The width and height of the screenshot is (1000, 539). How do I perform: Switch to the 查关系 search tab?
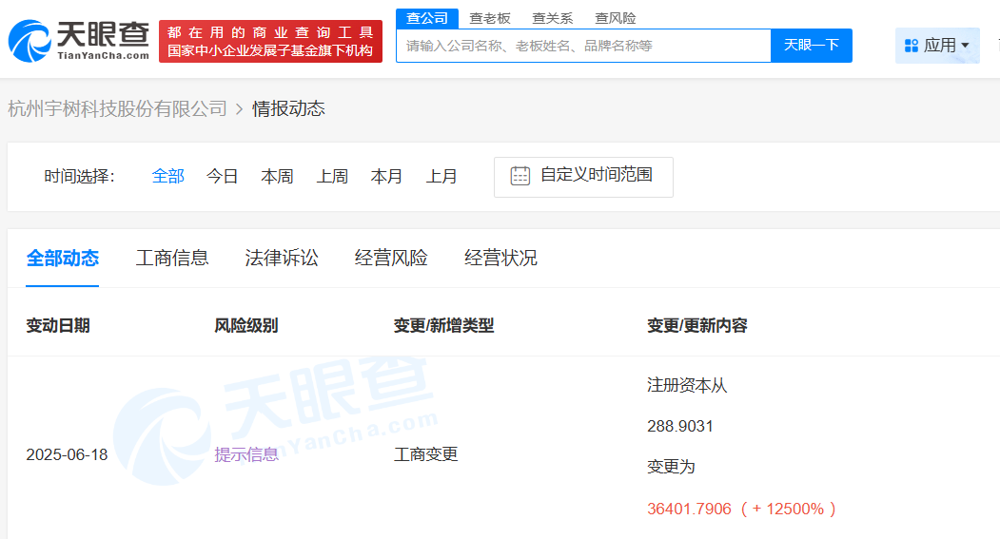tap(552, 18)
